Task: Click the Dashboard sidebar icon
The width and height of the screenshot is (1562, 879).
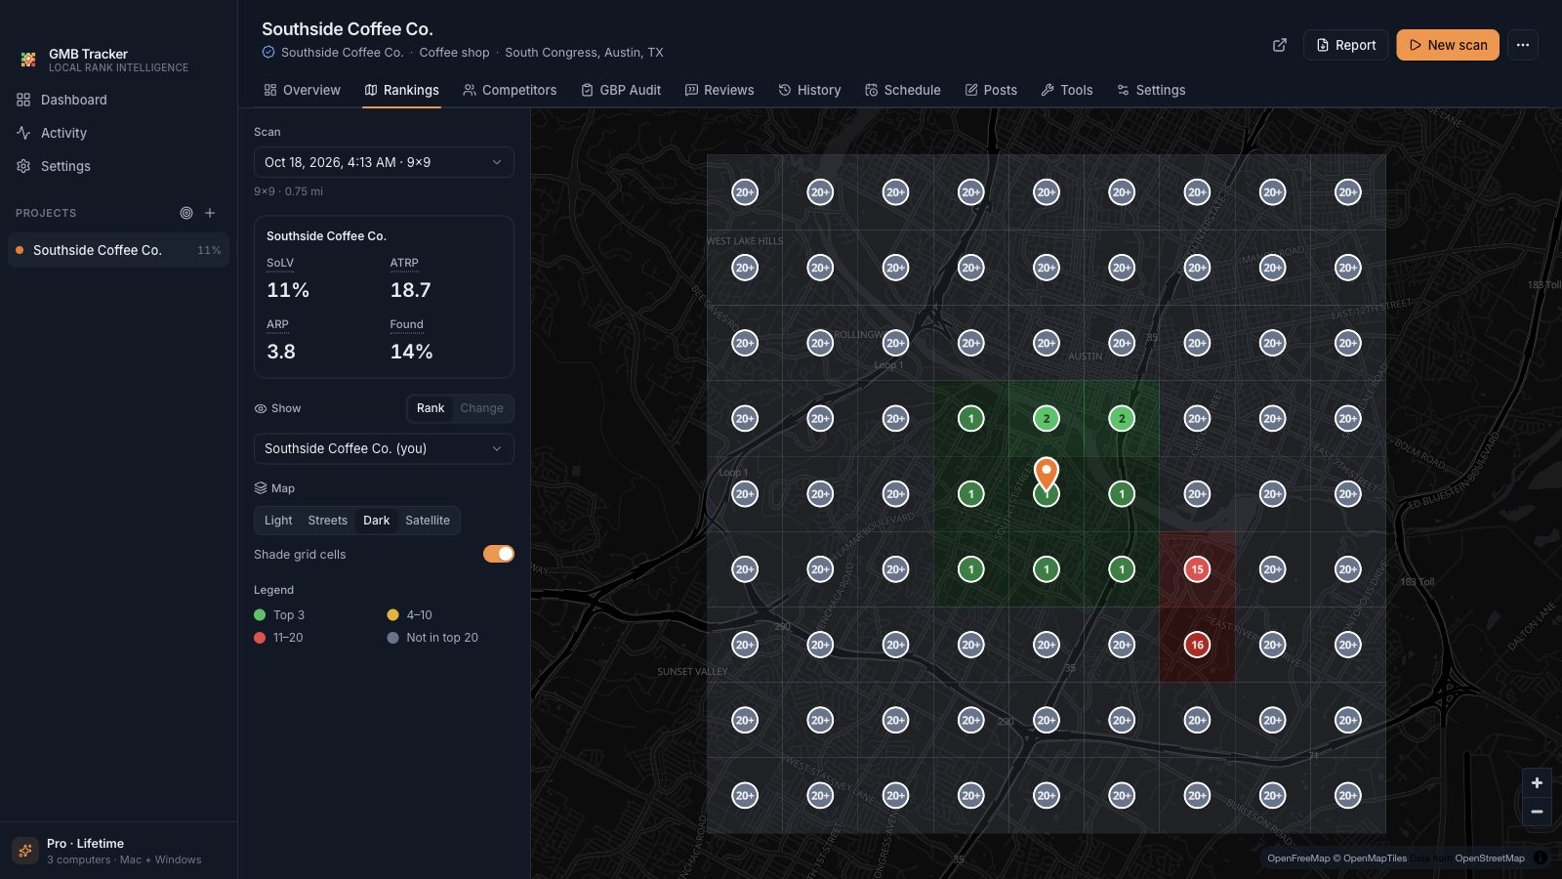Action: pos(23,100)
